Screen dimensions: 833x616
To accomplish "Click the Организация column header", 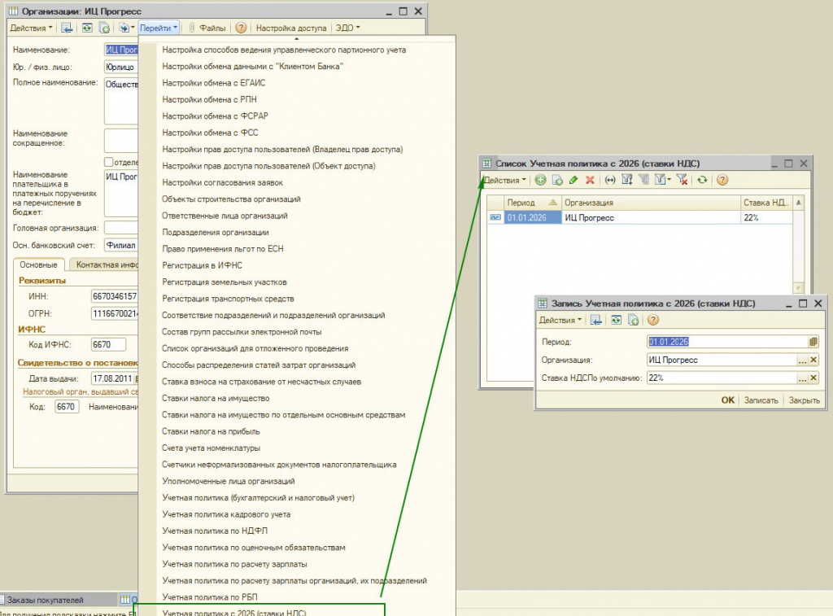I will 651,203.
